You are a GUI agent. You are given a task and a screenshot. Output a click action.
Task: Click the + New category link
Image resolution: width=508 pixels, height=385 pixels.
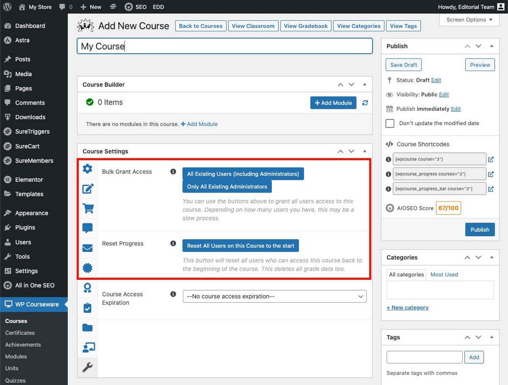(407, 307)
